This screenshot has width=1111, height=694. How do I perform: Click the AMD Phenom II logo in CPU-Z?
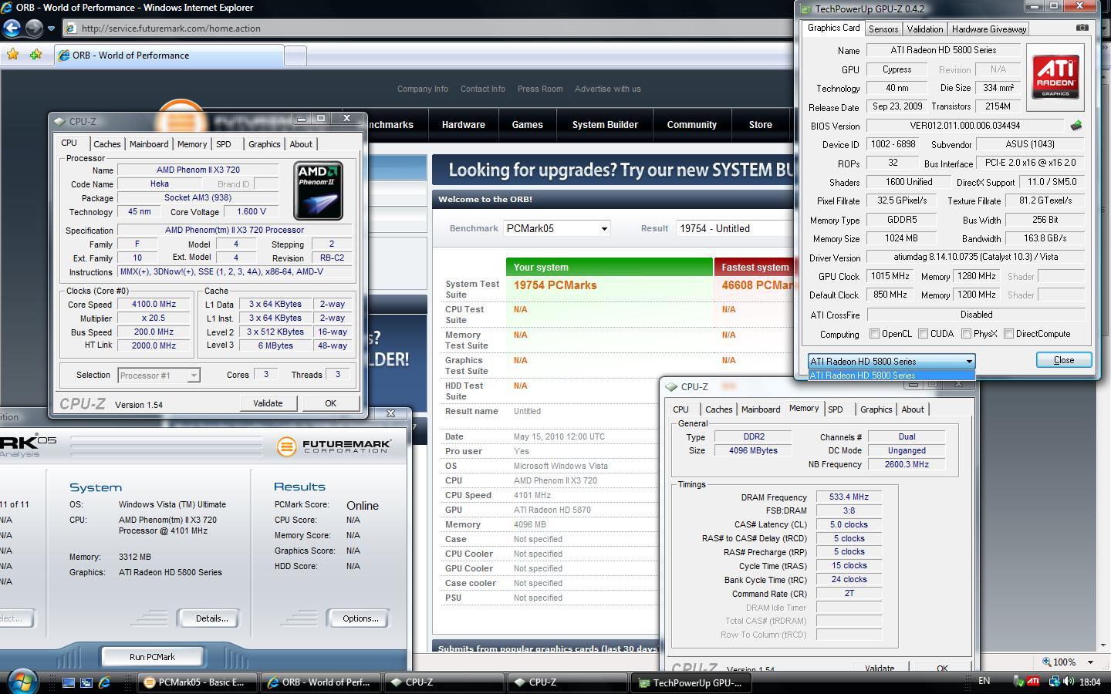pos(318,190)
